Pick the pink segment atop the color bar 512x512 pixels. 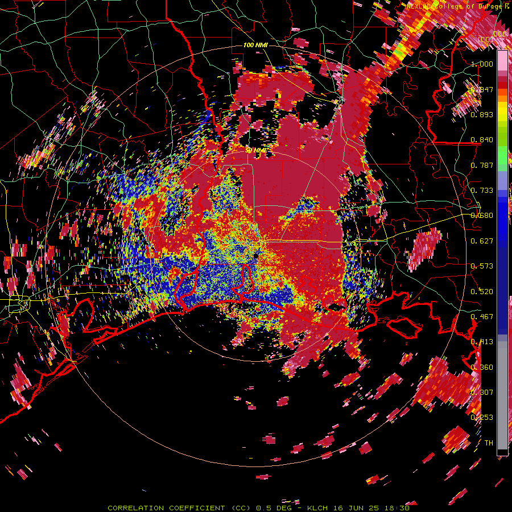pyautogui.click(x=502, y=60)
